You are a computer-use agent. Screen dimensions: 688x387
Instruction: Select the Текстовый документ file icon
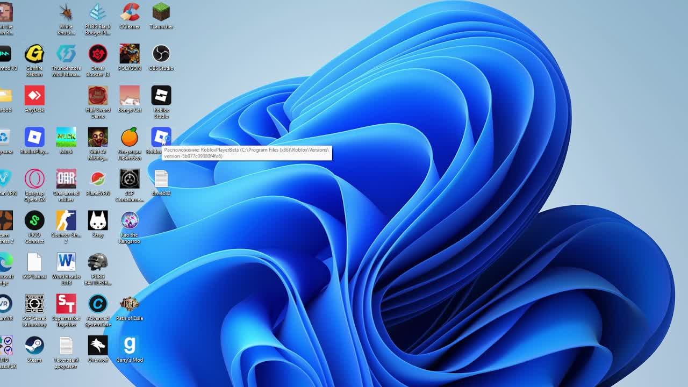click(x=66, y=353)
